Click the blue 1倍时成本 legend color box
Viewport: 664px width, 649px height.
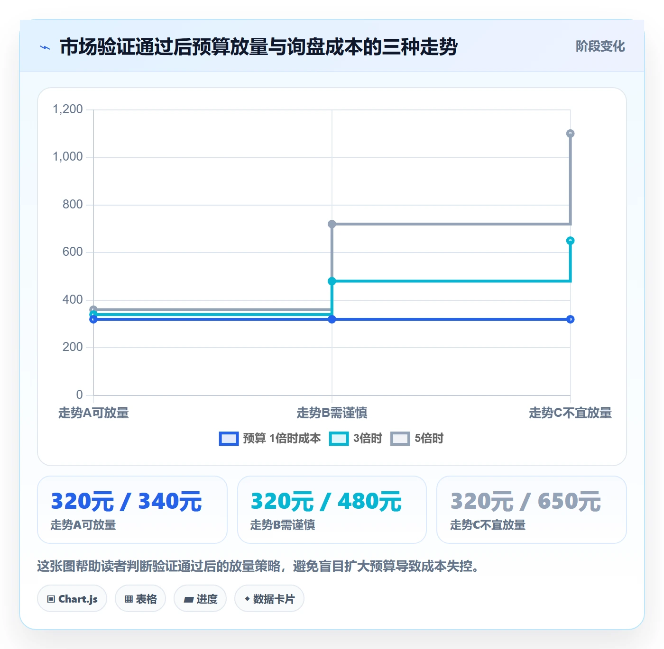pyautogui.click(x=229, y=439)
